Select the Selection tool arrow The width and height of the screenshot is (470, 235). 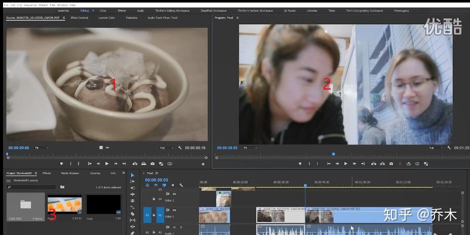coord(133,175)
